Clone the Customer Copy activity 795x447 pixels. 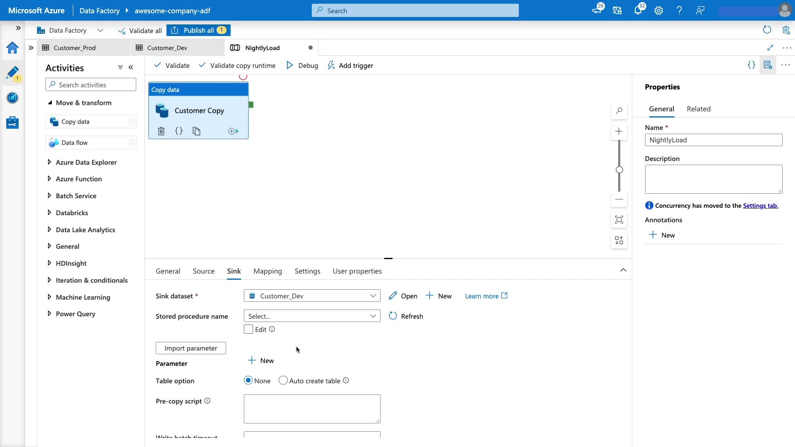click(x=196, y=131)
